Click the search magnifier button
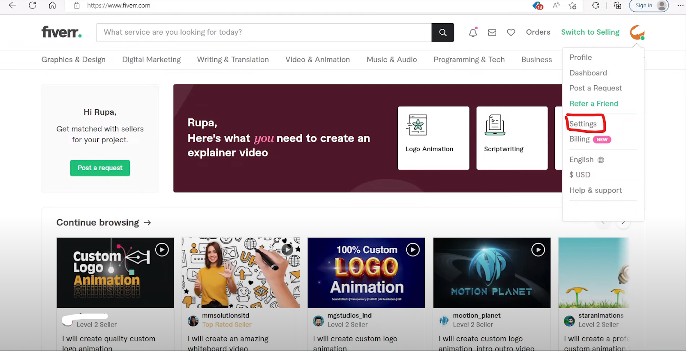 (443, 33)
